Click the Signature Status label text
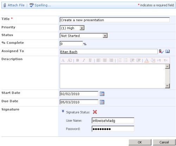 [78, 112]
